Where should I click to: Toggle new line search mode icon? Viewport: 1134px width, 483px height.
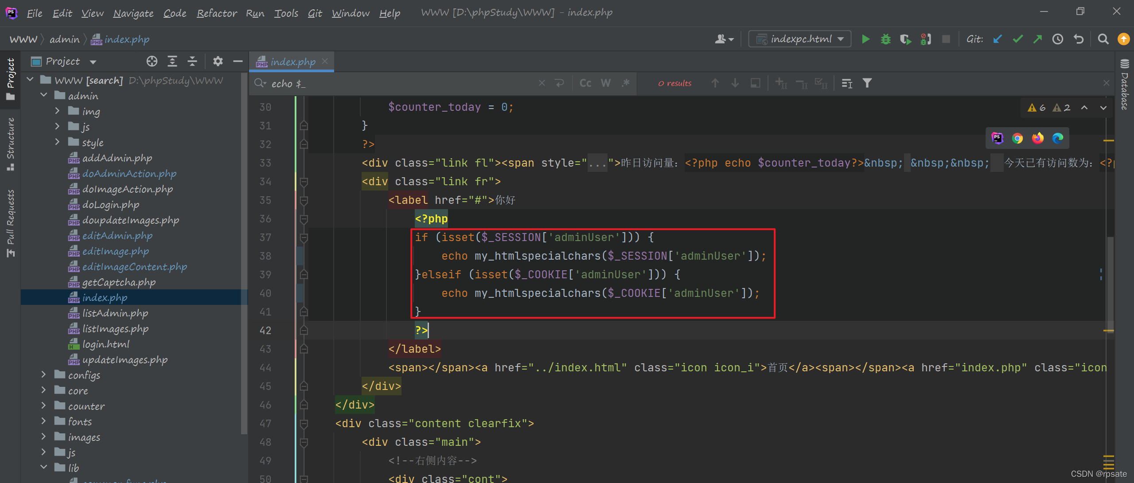[559, 83]
